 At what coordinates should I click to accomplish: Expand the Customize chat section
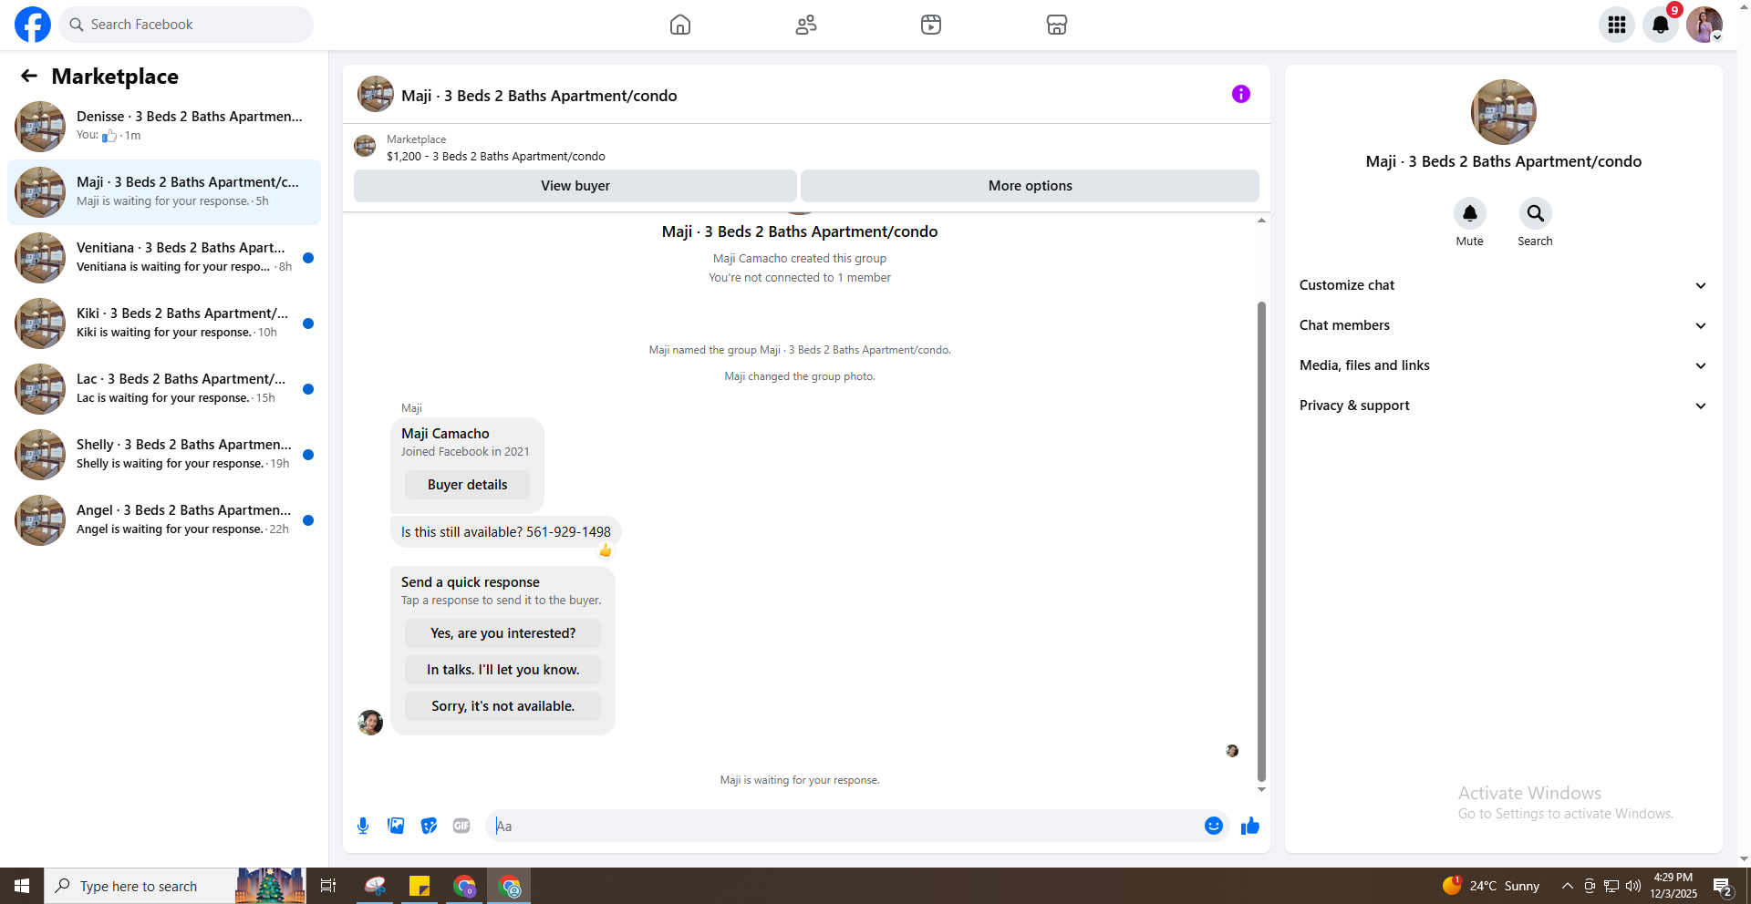point(1504,285)
